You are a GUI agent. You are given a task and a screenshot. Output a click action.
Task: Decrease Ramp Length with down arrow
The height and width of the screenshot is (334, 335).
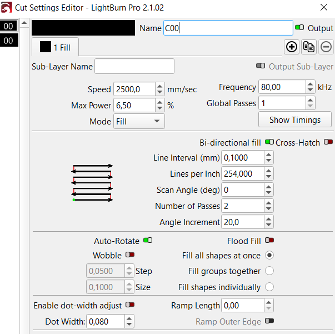coord(268,308)
